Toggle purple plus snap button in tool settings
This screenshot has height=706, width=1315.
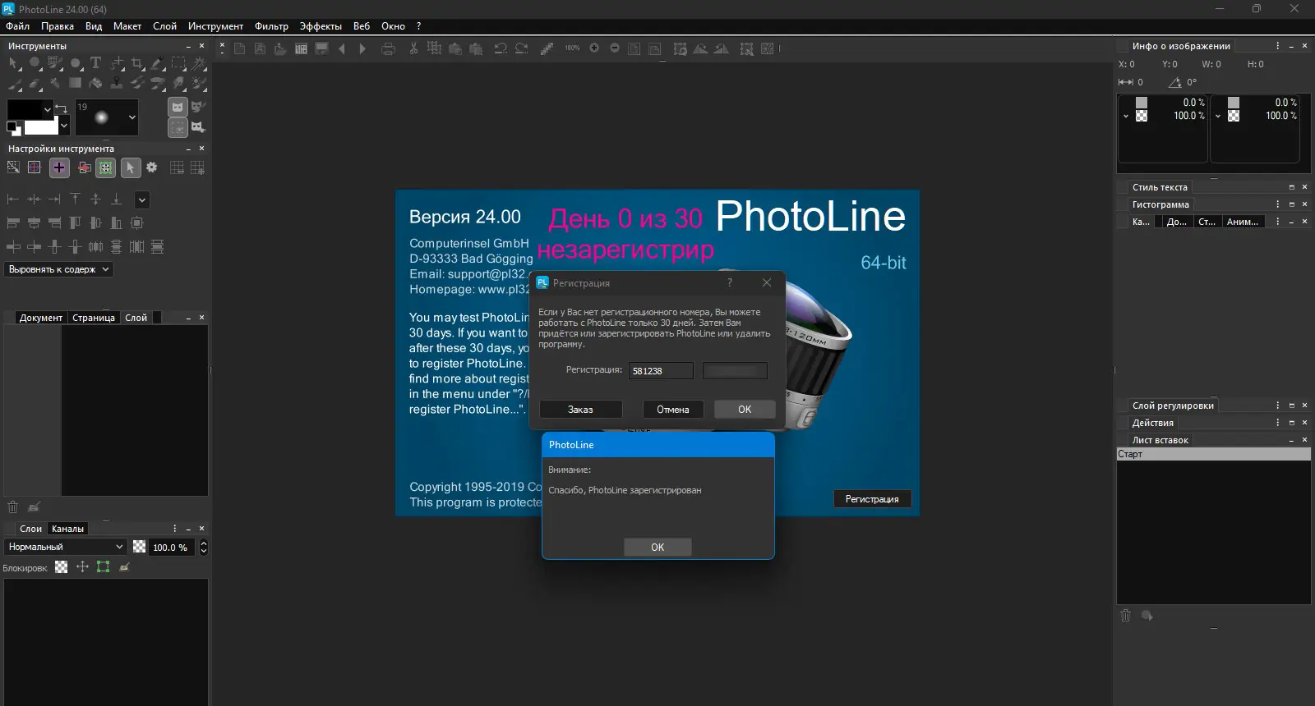[x=59, y=167]
